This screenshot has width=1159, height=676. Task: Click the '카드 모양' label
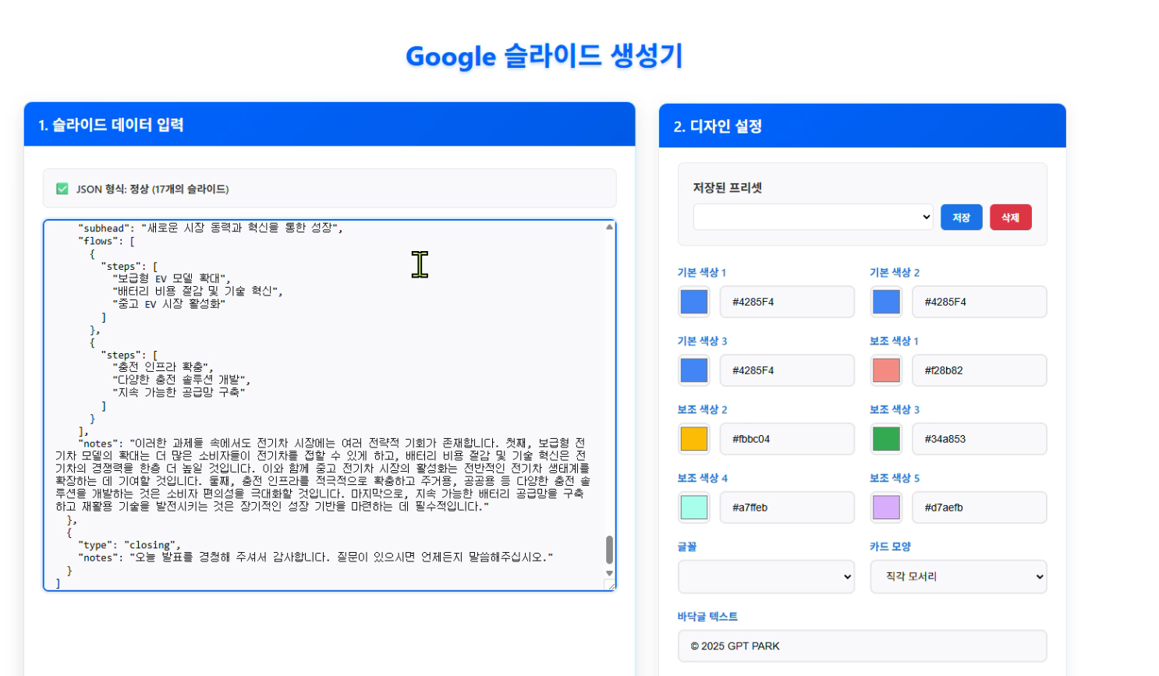(x=890, y=547)
